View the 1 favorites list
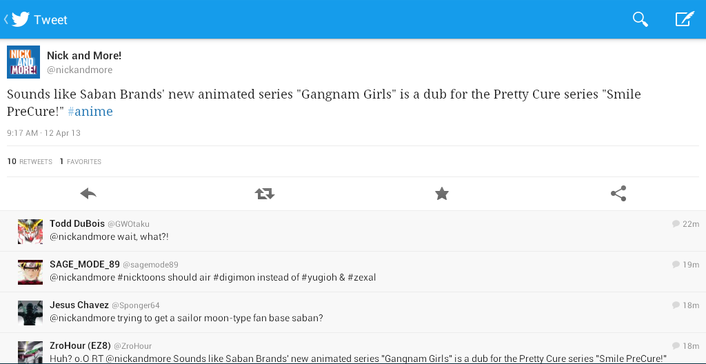706x364 pixels. click(81, 162)
